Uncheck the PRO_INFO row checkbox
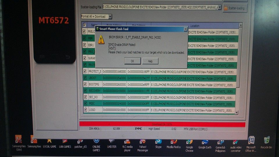279x157 pixels. coord(85,51)
